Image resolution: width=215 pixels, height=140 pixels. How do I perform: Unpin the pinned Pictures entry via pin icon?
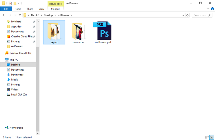click(34, 41)
